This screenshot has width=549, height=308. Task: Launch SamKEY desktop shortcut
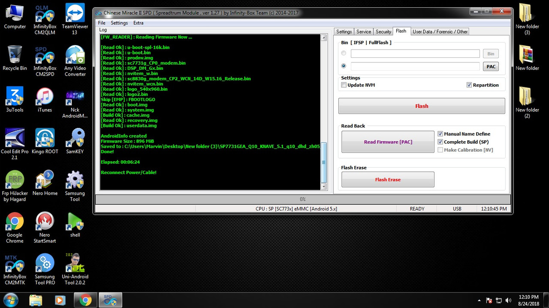pos(75,142)
